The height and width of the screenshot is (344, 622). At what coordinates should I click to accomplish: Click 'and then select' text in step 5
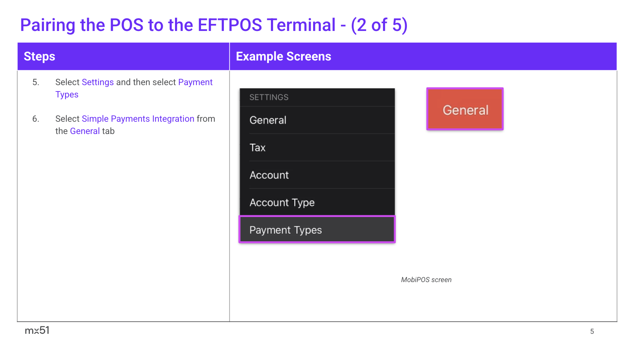146,82
